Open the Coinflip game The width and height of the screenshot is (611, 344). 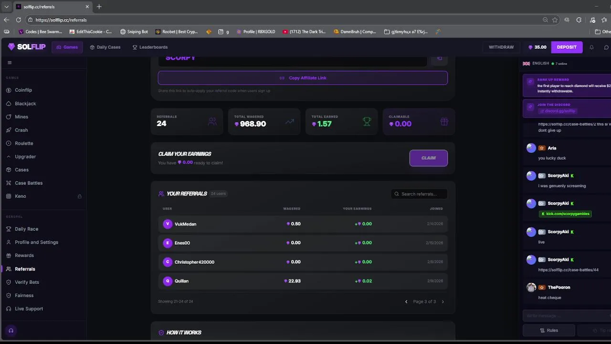pos(23,90)
